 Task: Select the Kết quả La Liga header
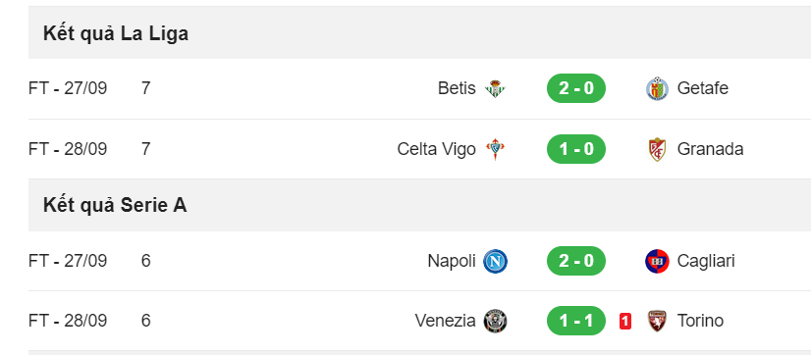116,33
